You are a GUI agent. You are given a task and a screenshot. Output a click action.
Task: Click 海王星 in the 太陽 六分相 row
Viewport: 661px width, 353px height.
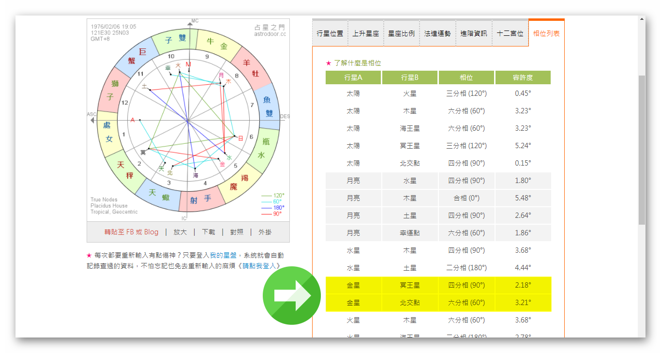(410, 128)
